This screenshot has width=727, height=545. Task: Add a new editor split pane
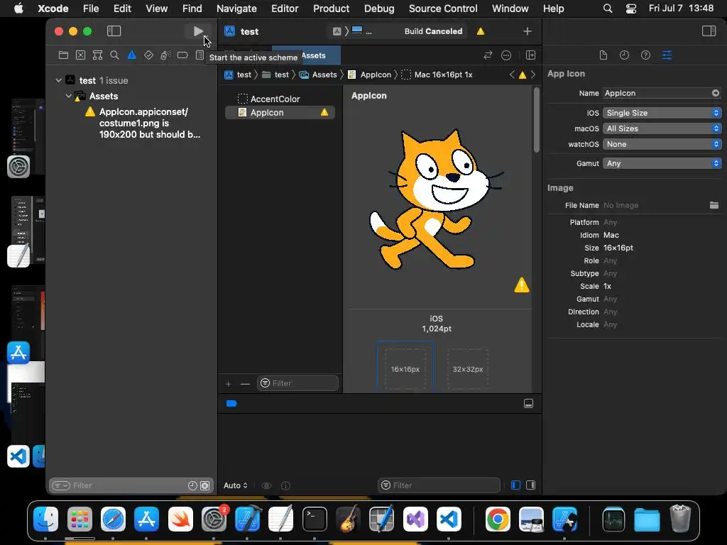click(x=530, y=55)
